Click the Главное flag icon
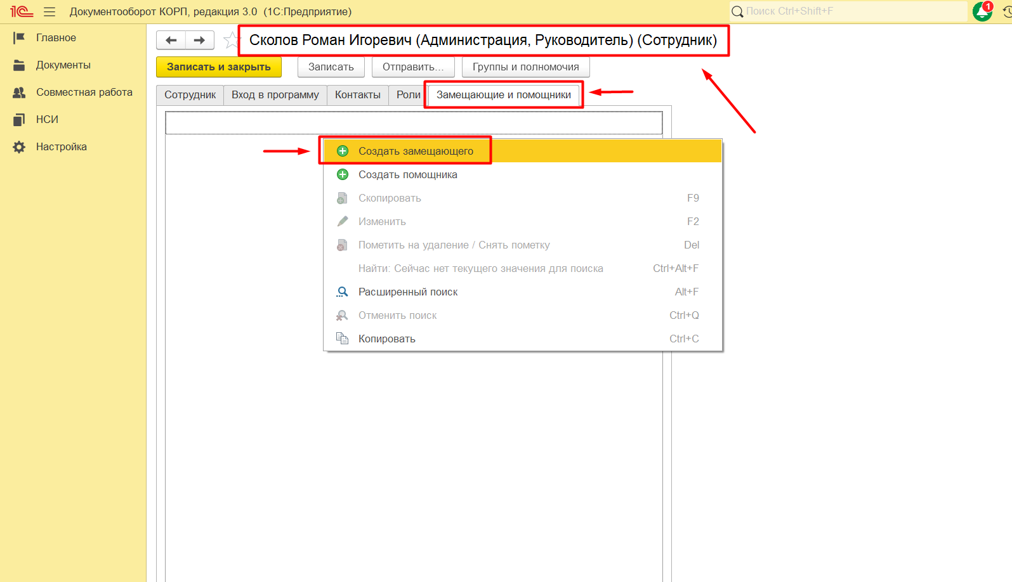This screenshot has height=582, width=1012. [19, 38]
